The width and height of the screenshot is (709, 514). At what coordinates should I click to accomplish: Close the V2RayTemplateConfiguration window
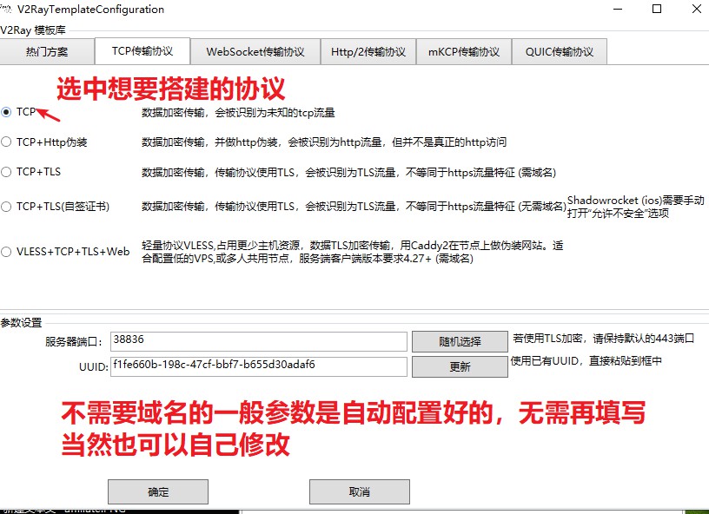pyautogui.click(x=698, y=10)
